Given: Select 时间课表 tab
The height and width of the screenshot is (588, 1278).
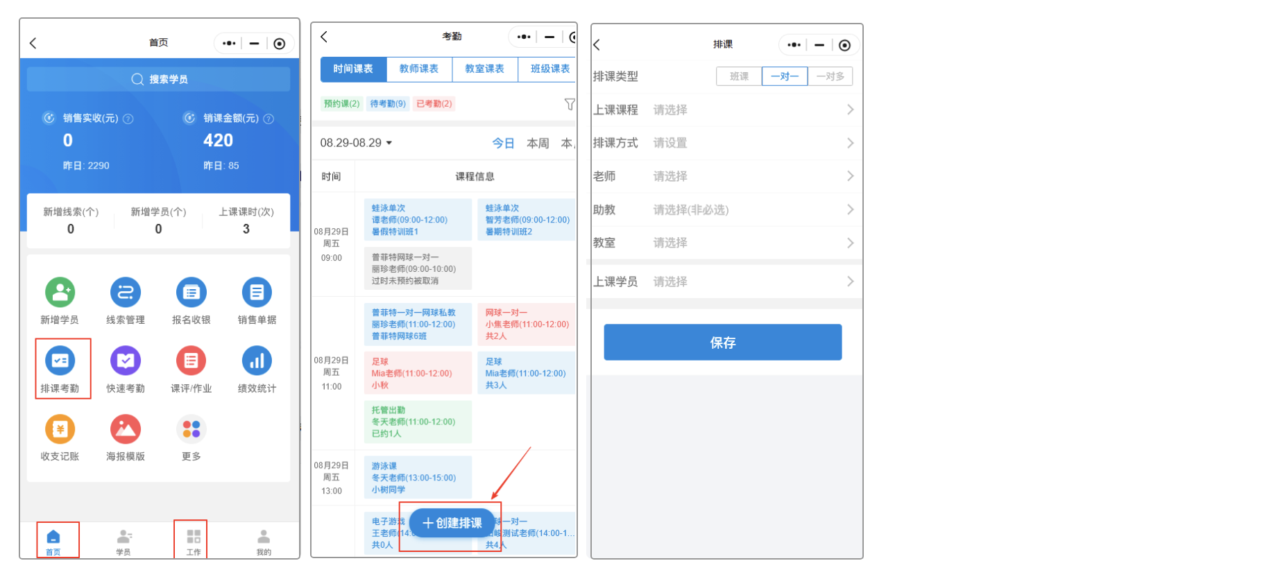Looking at the screenshot, I should [x=353, y=69].
